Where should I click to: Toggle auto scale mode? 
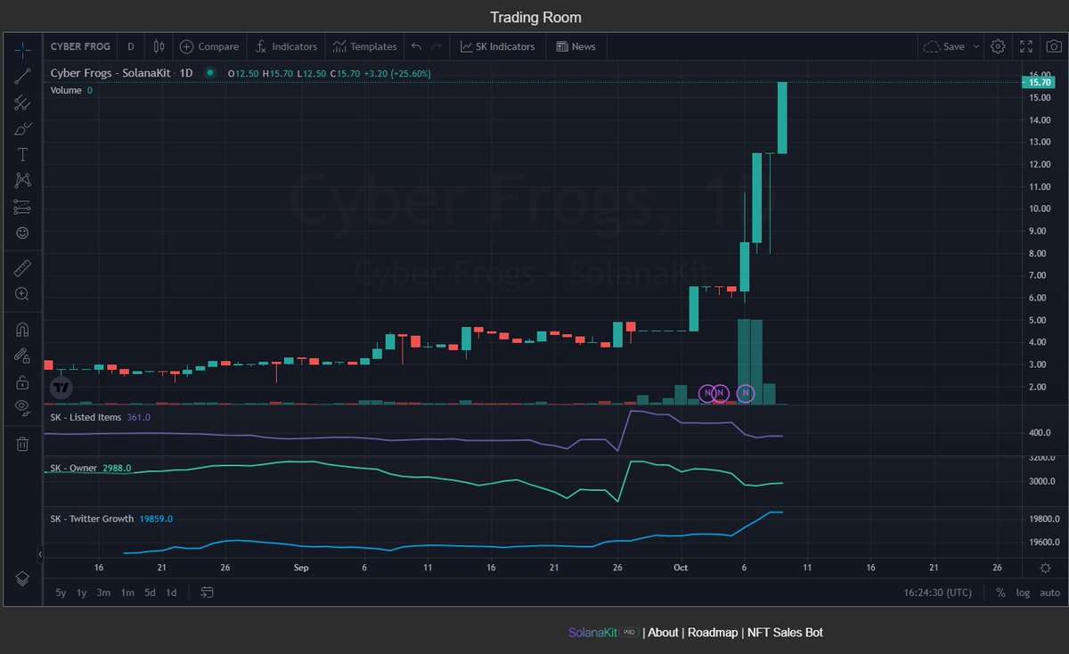1050,593
